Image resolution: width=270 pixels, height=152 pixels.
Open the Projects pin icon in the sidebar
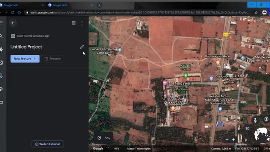pos(1,76)
